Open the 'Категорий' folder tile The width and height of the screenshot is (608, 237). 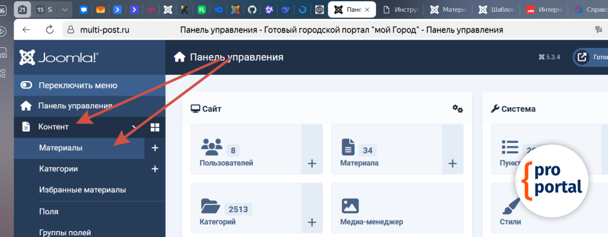click(246, 209)
